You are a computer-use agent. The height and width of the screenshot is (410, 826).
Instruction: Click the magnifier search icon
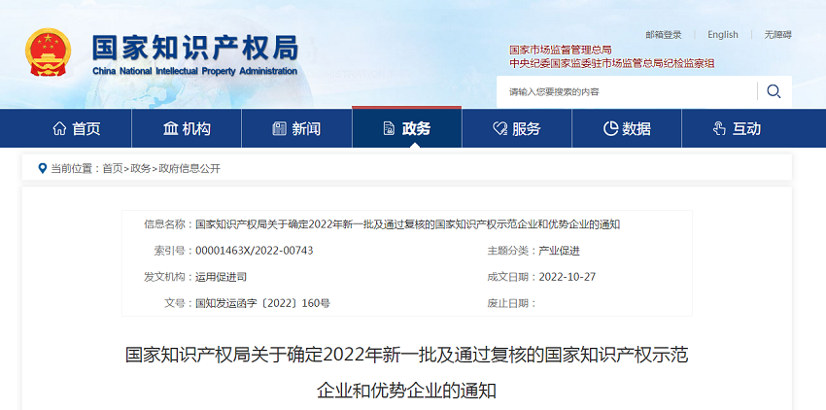pos(774,91)
